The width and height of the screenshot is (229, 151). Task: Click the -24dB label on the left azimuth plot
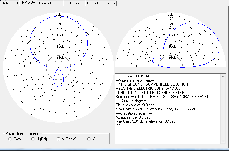[x=58, y=57]
